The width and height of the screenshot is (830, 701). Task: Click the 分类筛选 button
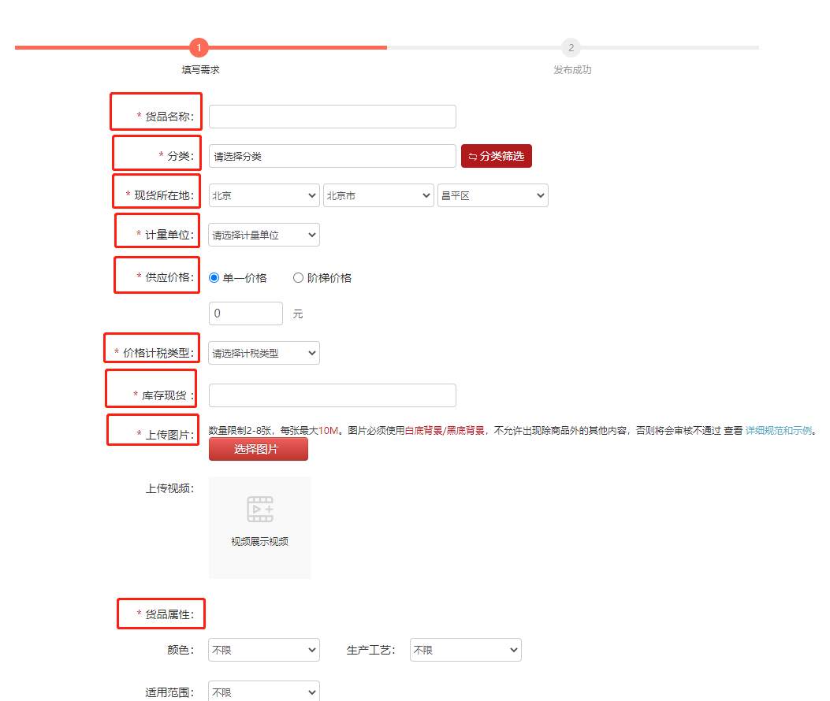click(497, 156)
